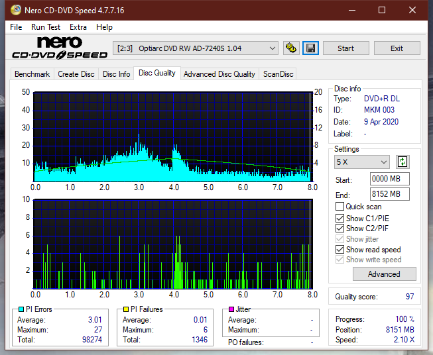Click the End position MB field

coord(389,194)
